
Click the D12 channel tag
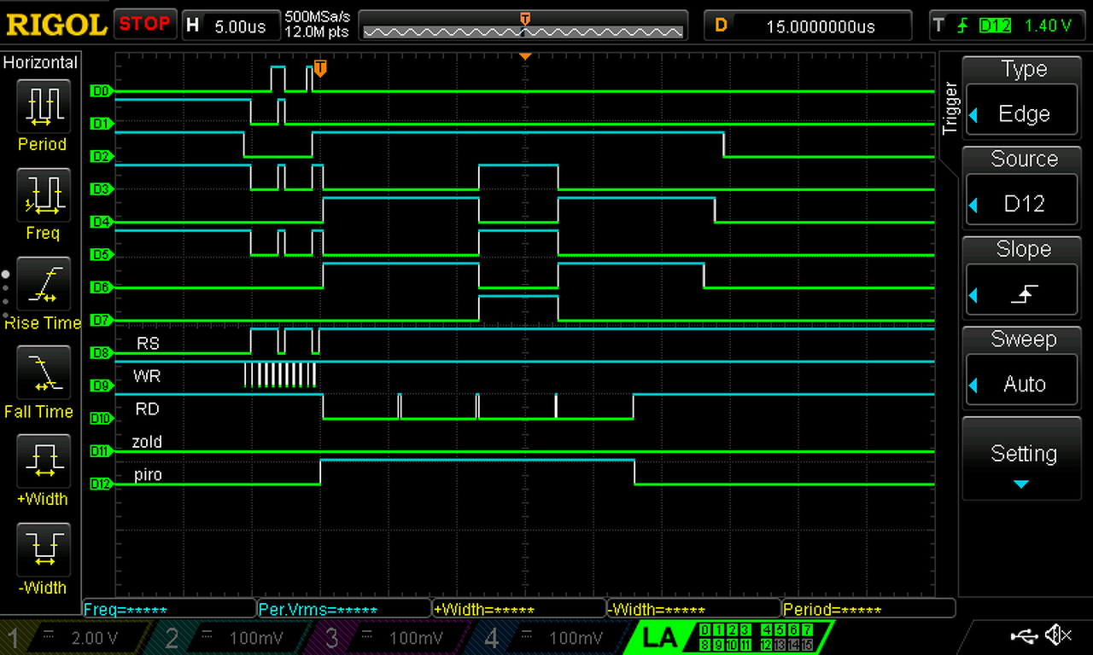click(100, 484)
